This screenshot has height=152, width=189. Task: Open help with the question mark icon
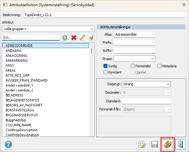pos(8,145)
